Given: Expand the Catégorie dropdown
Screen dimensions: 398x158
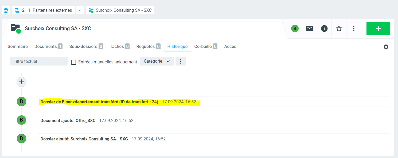Looking at the screenshot, I should pyautogui.click(x=157, y=61).
